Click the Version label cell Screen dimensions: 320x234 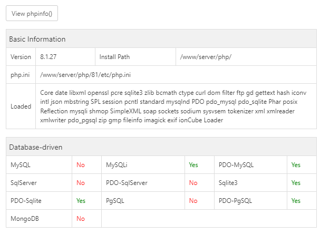pos(21,57)
